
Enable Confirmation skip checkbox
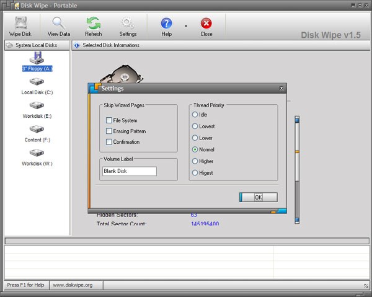109,142
